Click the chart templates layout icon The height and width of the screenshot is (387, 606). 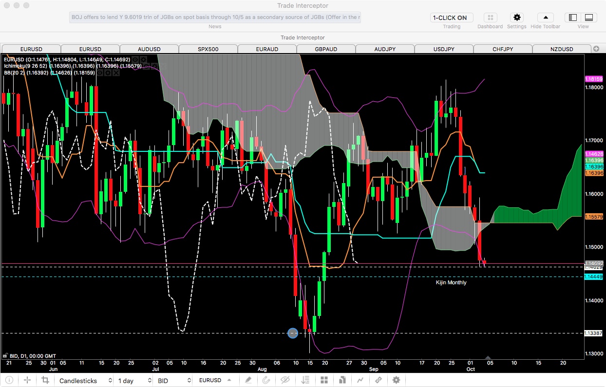pyautogui.click(x=342, y=380)
